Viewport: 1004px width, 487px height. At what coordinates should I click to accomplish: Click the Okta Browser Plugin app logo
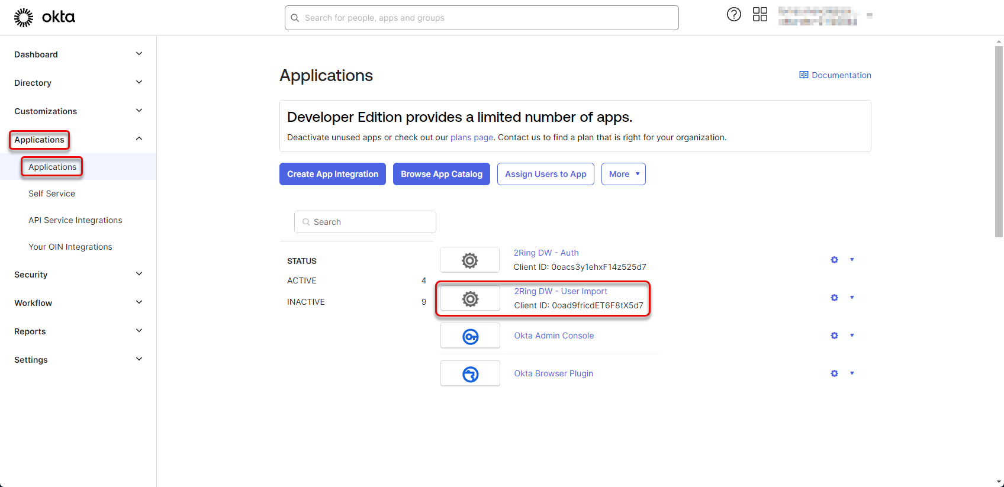(470, 374)
